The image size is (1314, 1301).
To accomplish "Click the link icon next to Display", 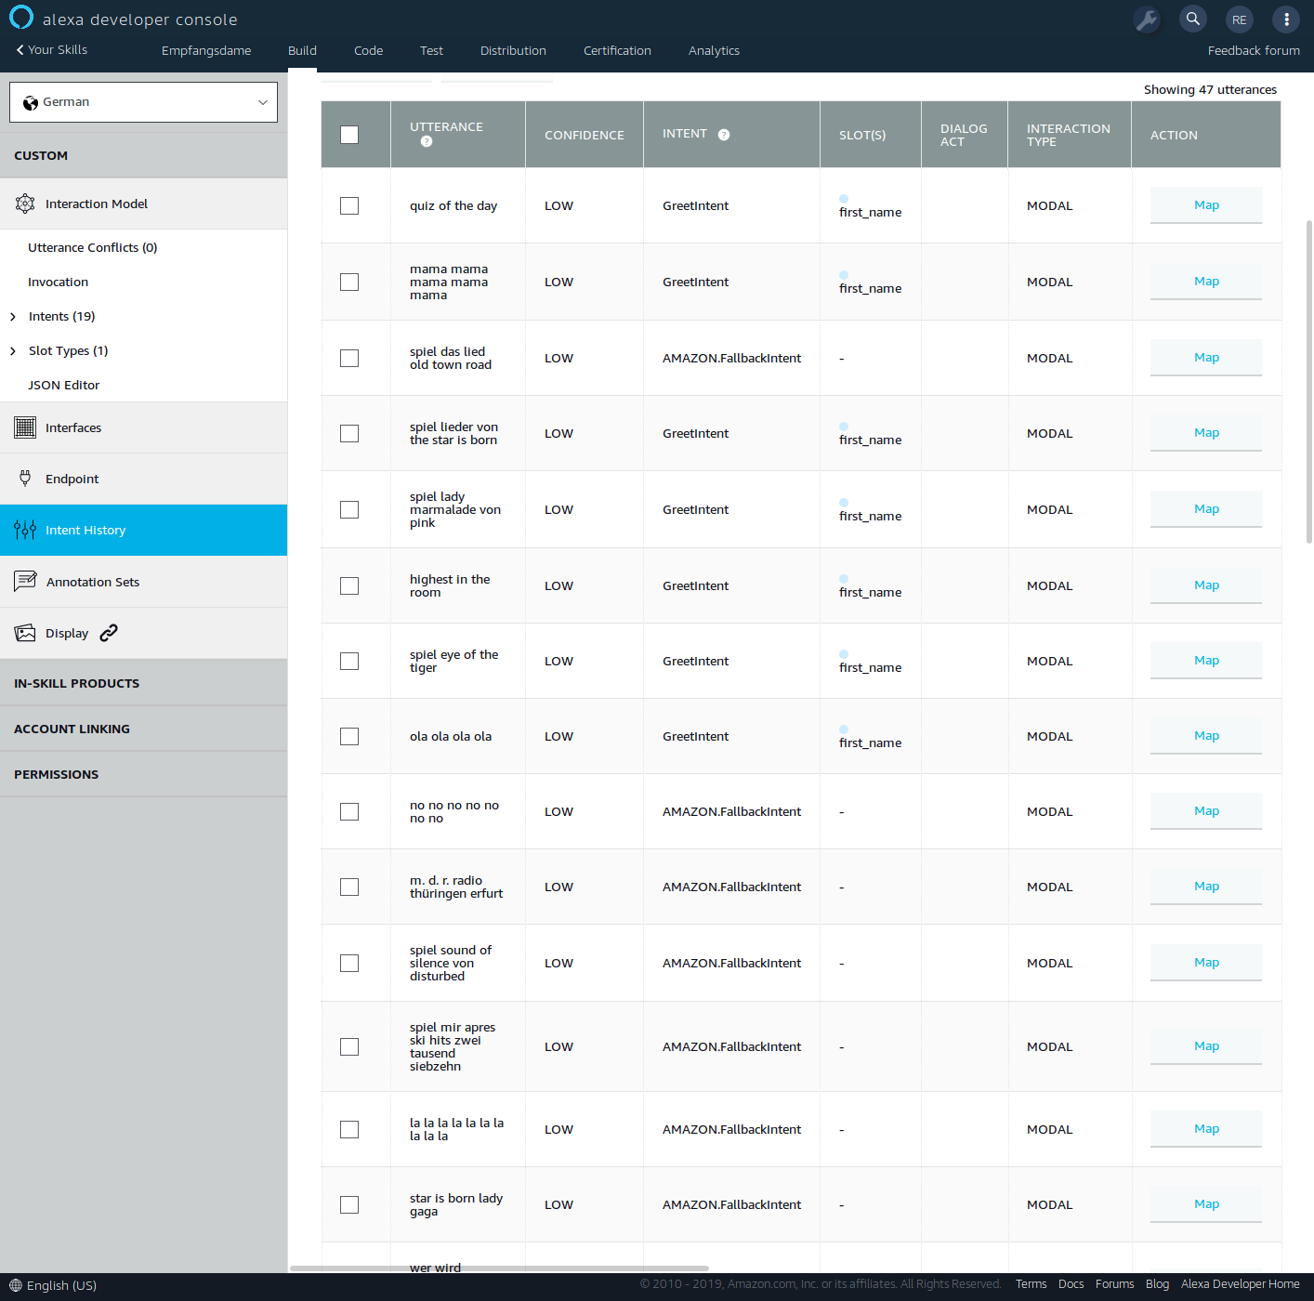I will (109, 633).
